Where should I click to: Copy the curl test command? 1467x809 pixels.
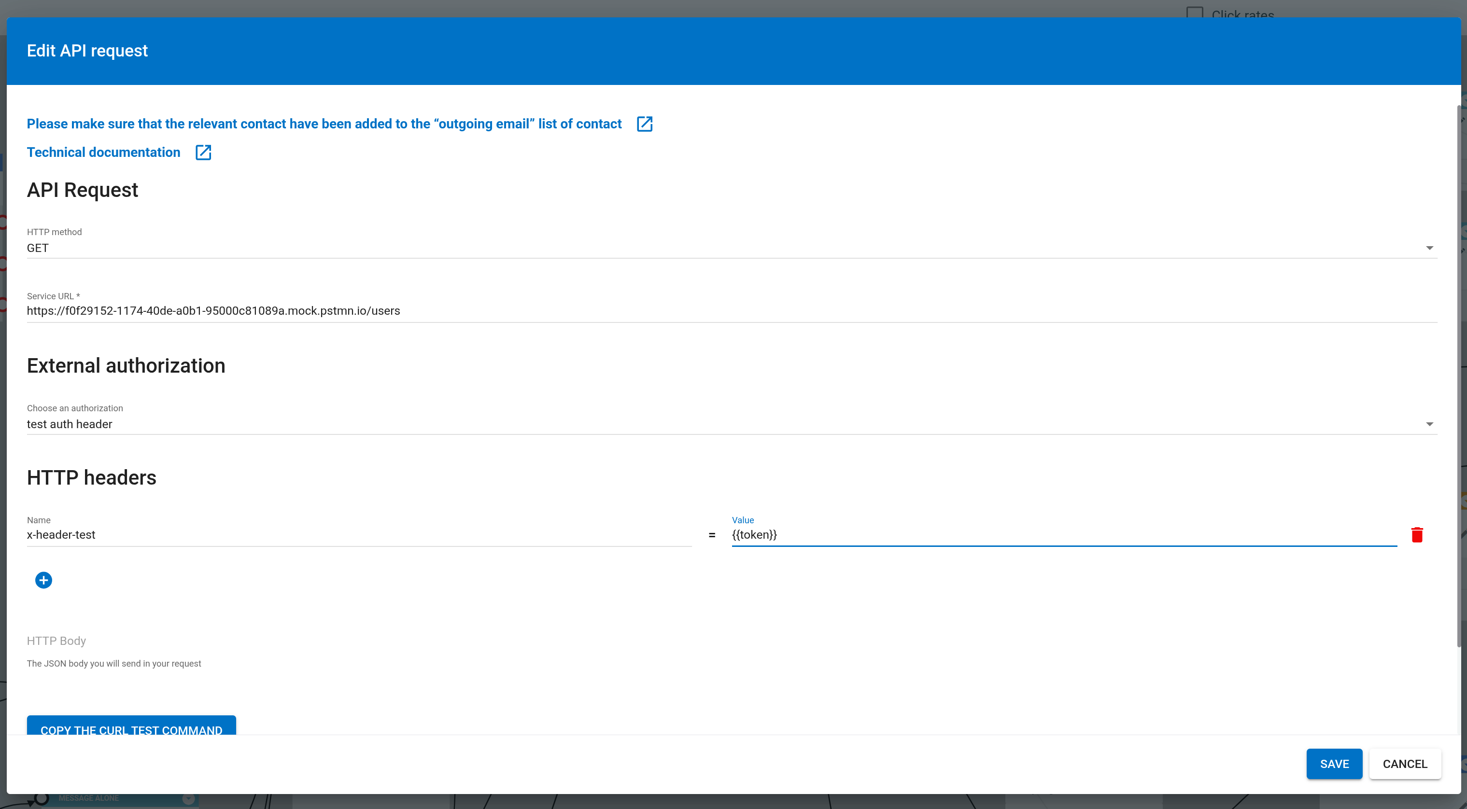[x=131, y=726]
